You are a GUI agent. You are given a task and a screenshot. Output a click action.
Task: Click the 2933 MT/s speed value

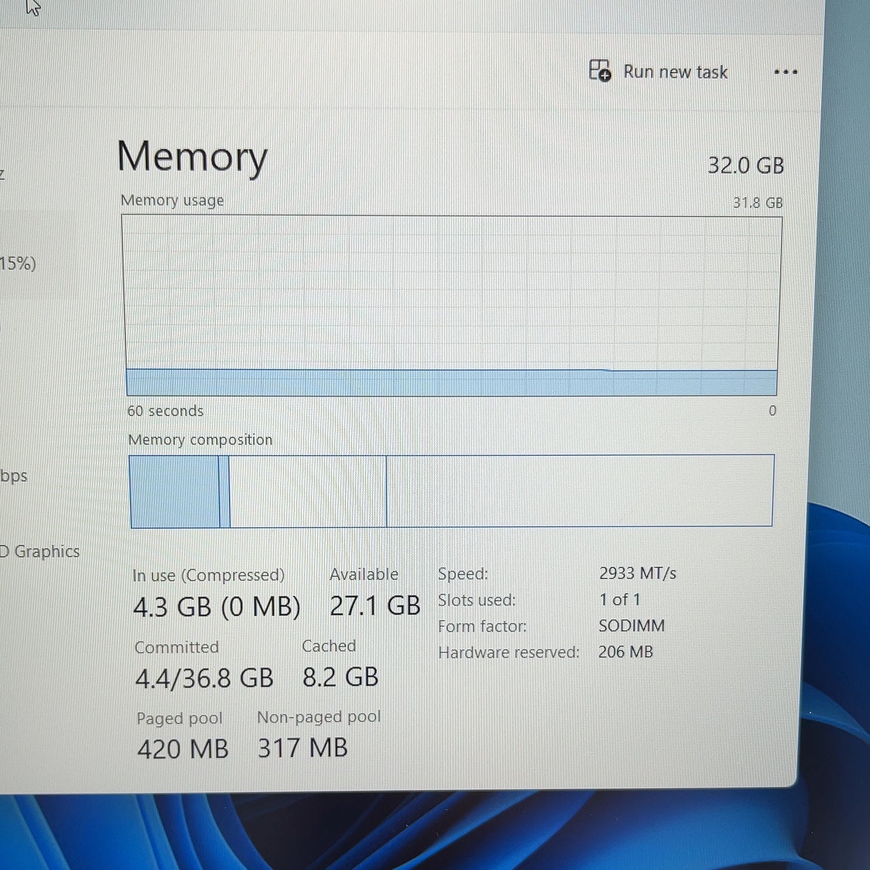[x=637, y=574]
